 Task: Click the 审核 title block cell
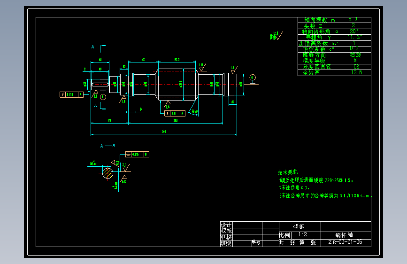click(226, 237)
